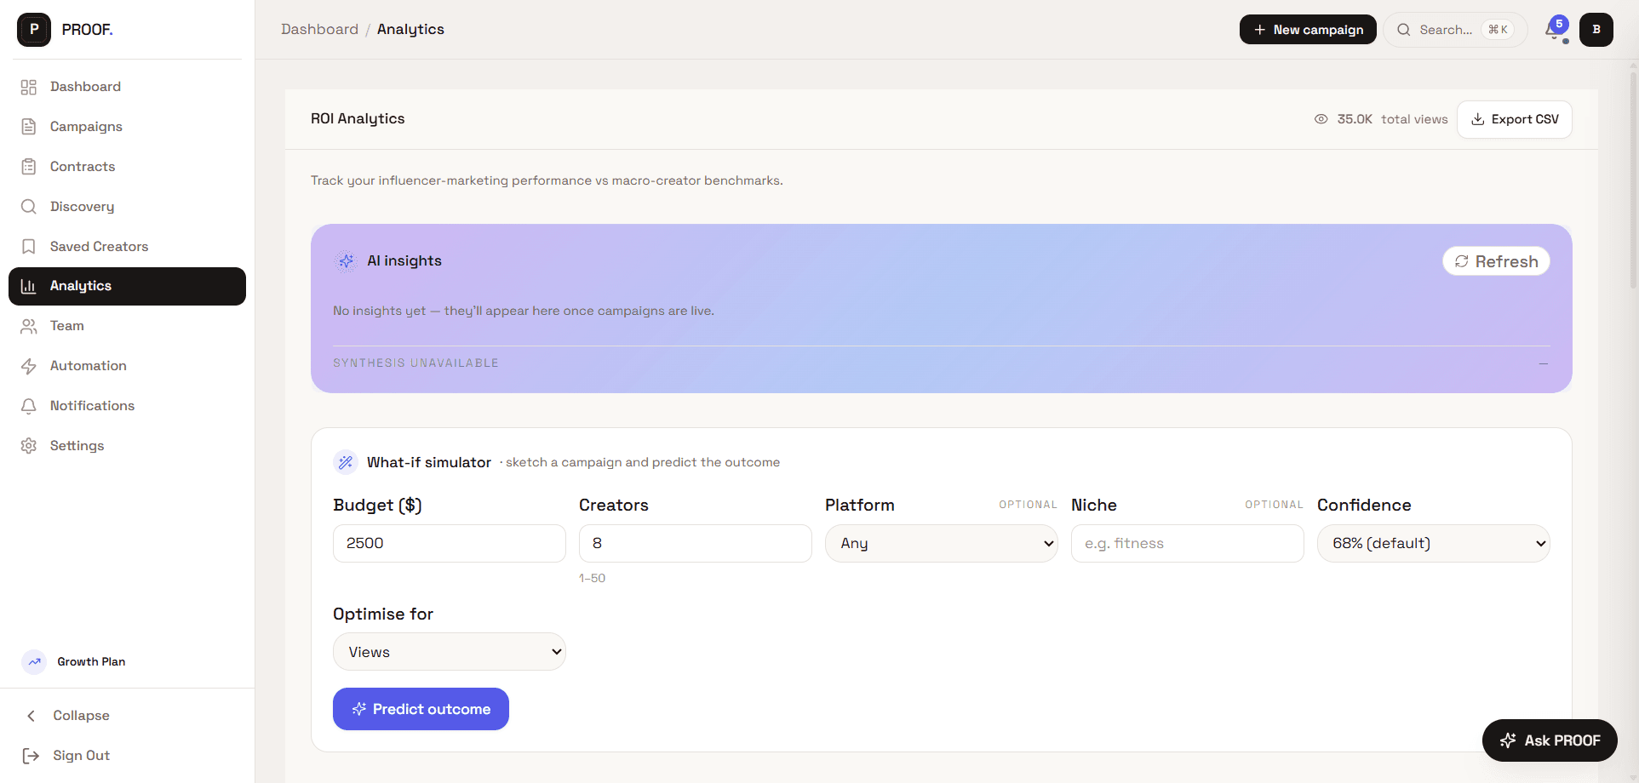Open the Team page
This screenshot has width=1639, height=783.
(128, 326)
